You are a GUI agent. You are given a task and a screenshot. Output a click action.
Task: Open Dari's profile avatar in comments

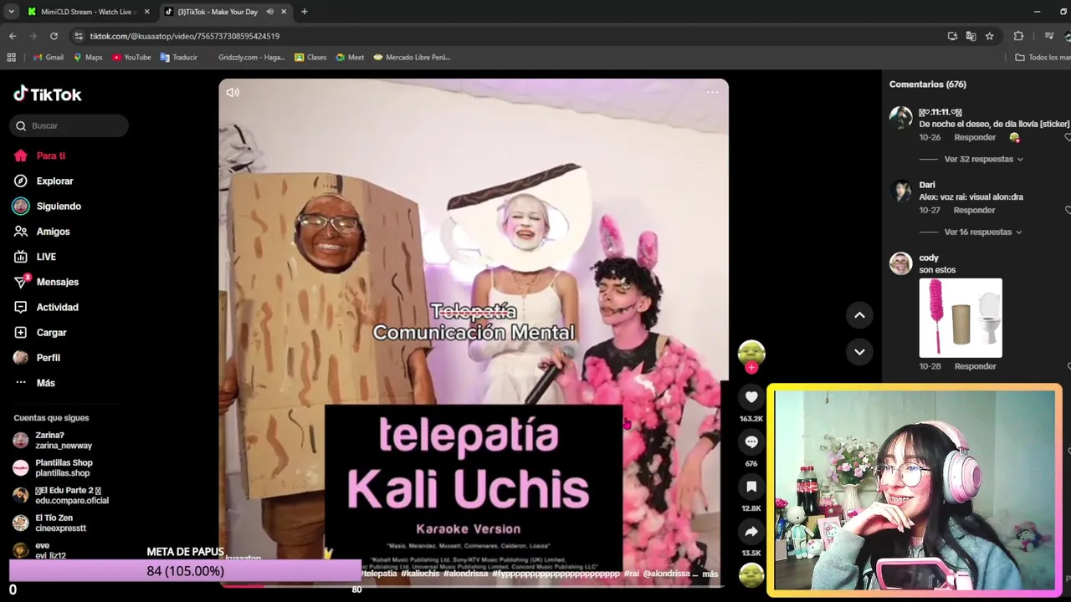(901, 191)
